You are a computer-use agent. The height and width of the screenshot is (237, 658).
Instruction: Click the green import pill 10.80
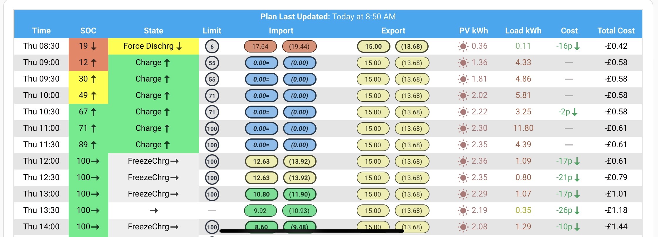[261, 194]
